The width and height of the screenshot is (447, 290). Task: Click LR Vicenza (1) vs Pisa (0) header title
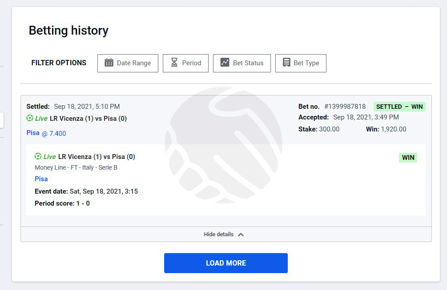pos(89,119)
